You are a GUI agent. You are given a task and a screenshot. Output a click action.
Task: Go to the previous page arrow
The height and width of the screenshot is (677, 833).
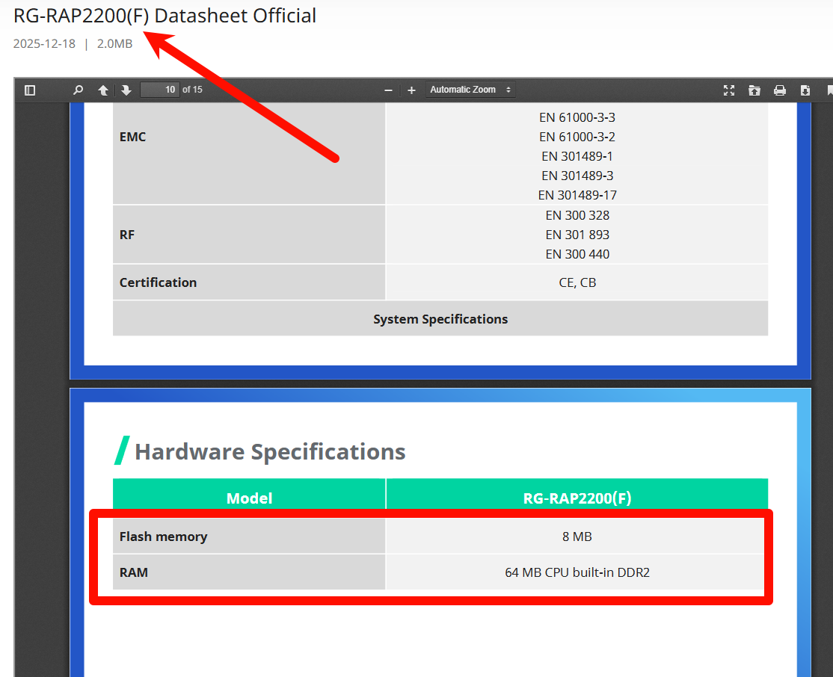[x=103, y=90]
